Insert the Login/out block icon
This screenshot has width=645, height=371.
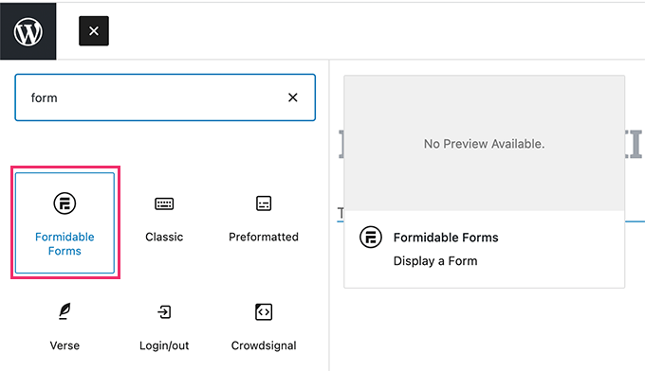point(164,312)
